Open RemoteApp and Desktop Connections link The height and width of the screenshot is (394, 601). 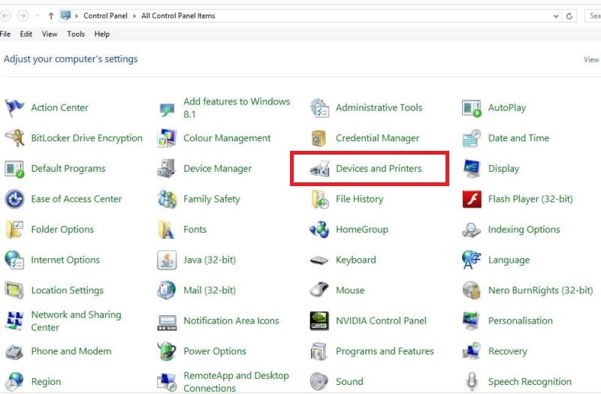(x=236, y=382)
